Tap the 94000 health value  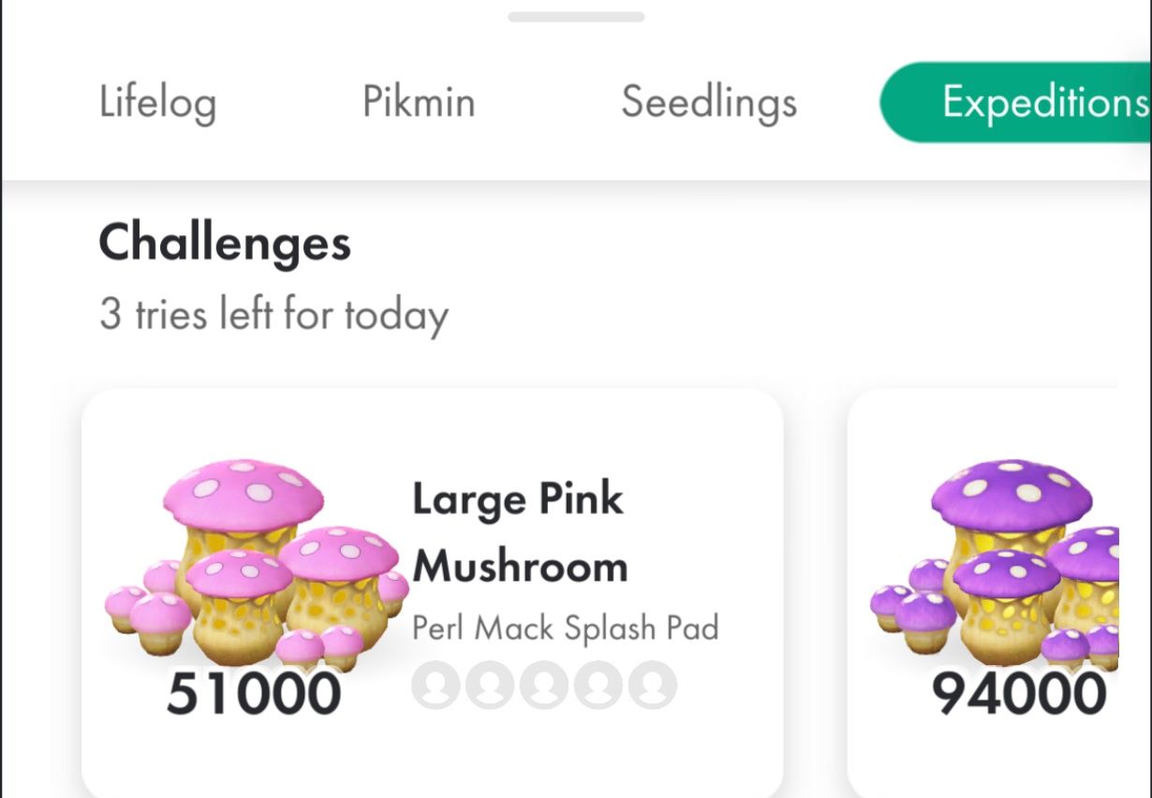pyautogui.click(x=1016, y=693)
